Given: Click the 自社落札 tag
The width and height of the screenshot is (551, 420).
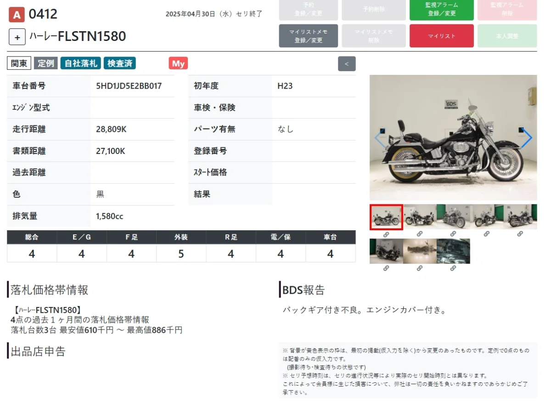Looking at the screenshot, I should tap(81, 63).
